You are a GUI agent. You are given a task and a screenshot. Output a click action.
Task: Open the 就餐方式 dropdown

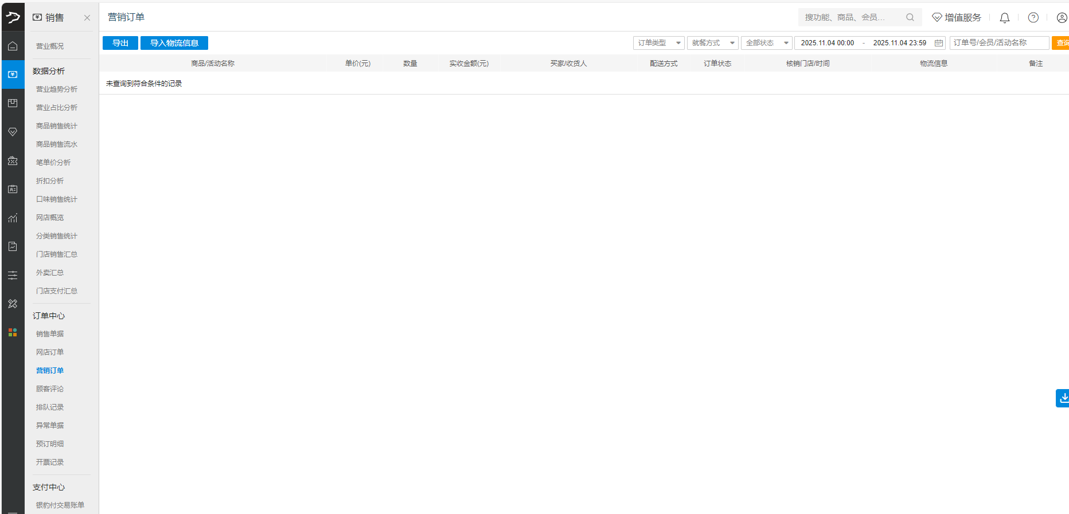coord(712,43)
